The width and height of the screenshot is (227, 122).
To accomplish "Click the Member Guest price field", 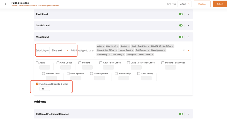I will 51,78.
